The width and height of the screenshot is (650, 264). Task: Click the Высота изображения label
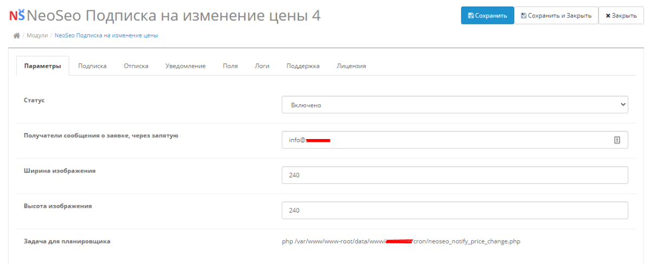pos(58,206)
